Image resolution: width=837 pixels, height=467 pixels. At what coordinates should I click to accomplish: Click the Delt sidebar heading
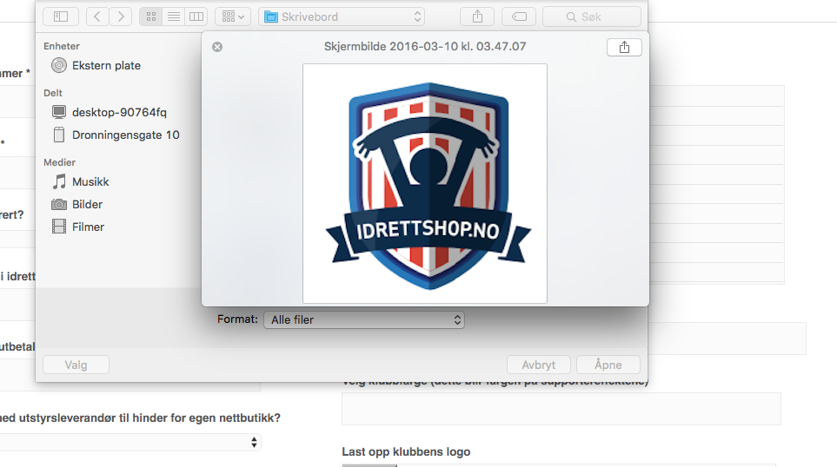[53, 93]
